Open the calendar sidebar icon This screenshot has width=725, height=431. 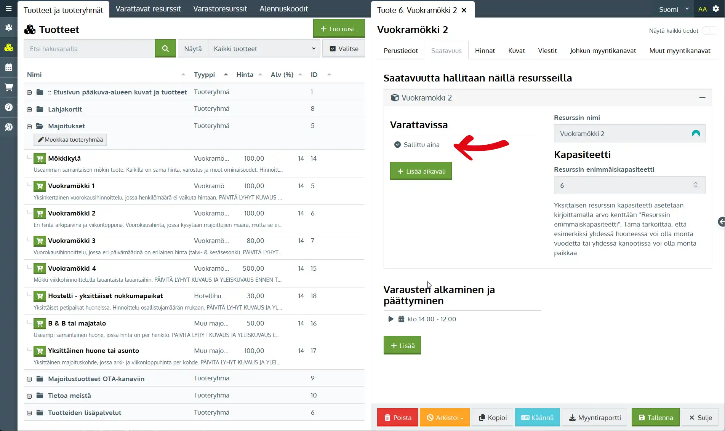point(9,68)
